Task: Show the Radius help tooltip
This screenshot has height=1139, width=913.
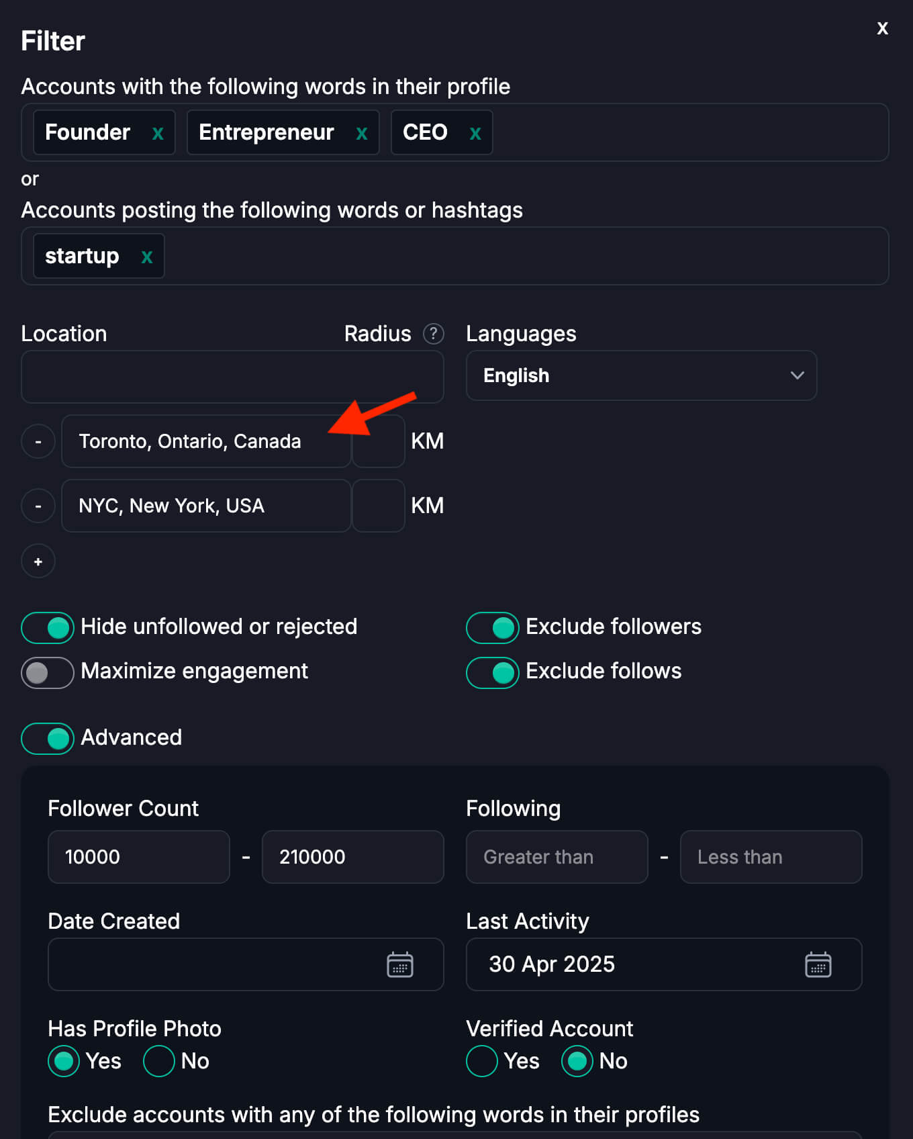Action: click(x=434, y=334)
